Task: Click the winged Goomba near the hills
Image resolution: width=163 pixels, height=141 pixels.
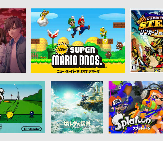Action: coord(120,46)
